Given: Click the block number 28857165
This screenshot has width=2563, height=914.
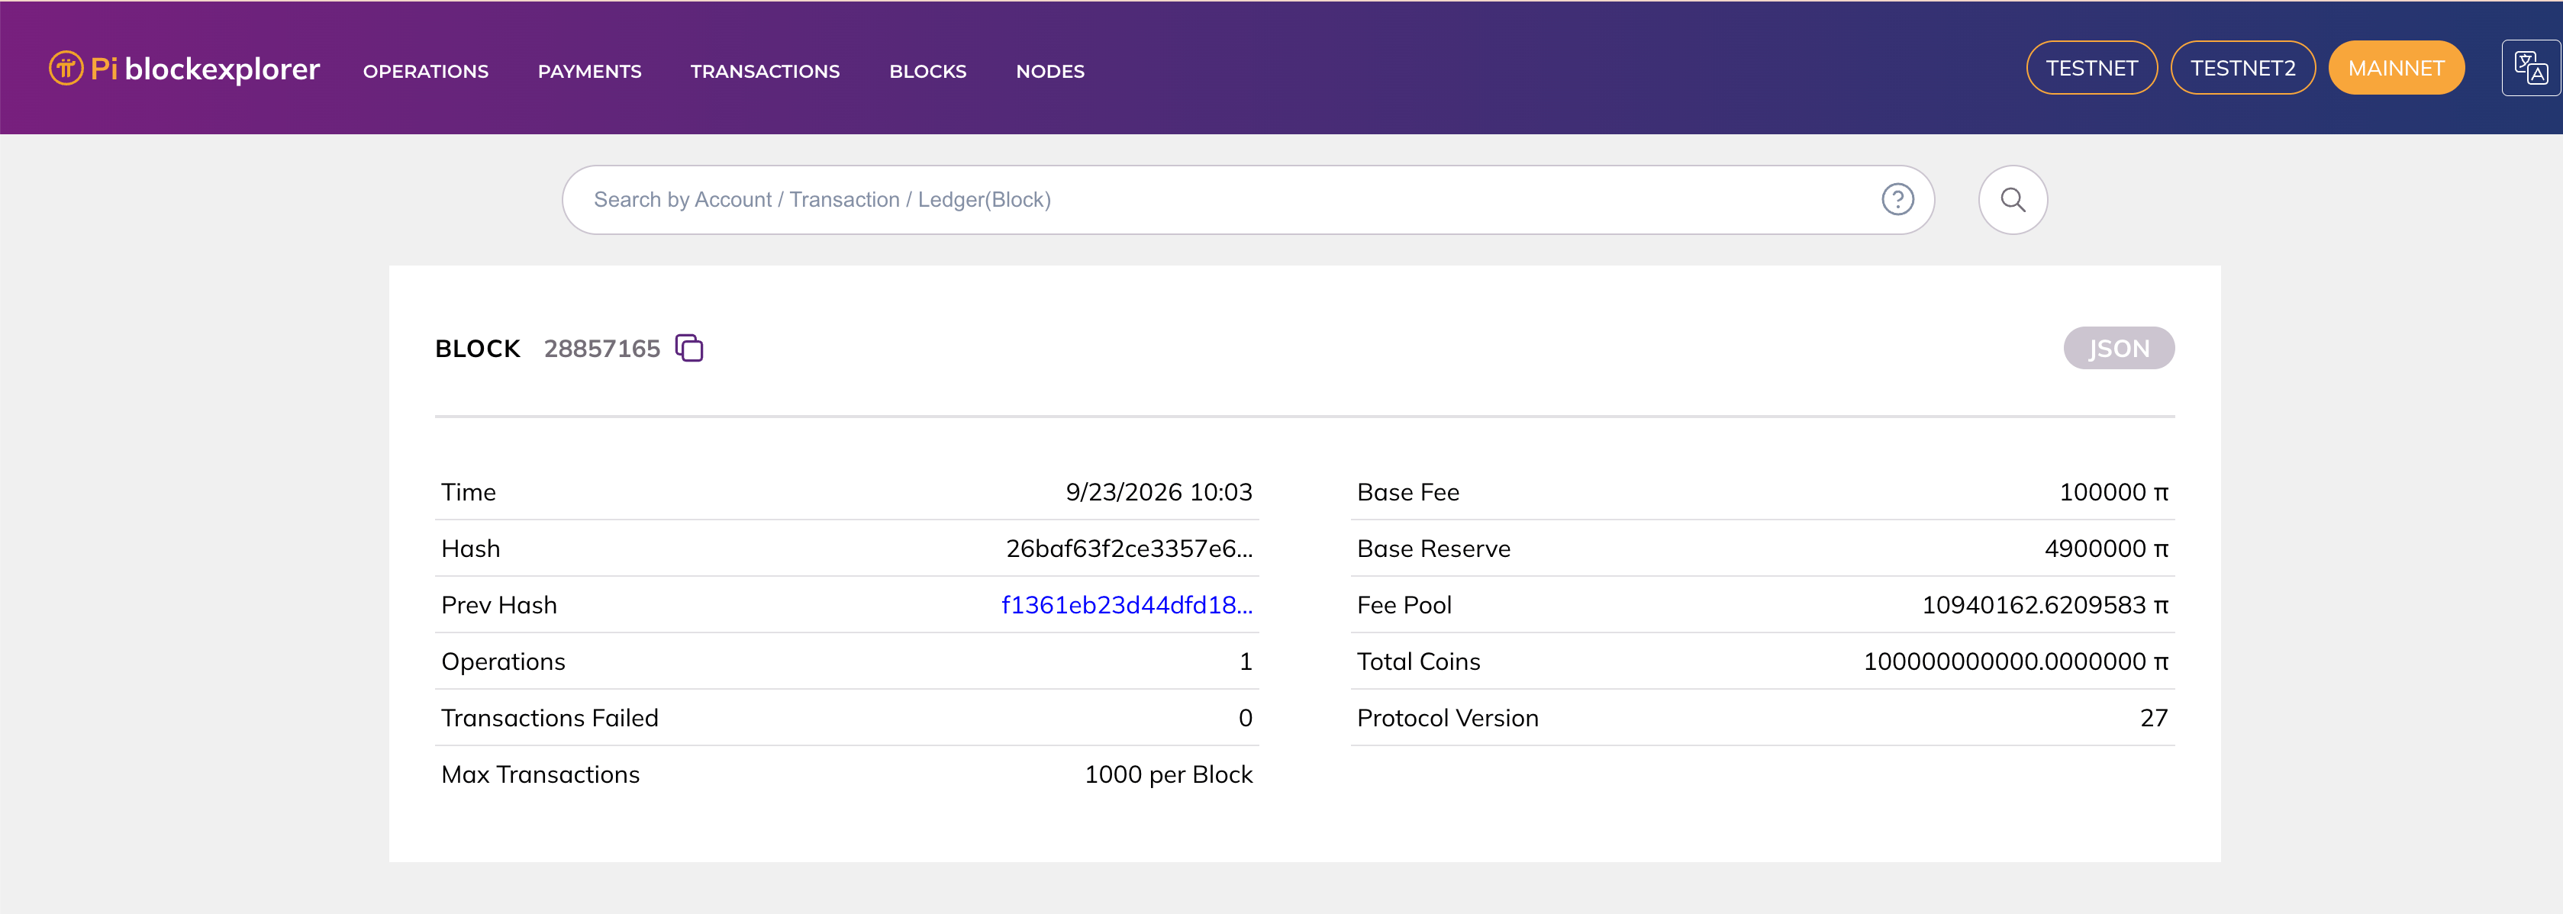Looking at the screenshot, I should (x=602, y=349).
